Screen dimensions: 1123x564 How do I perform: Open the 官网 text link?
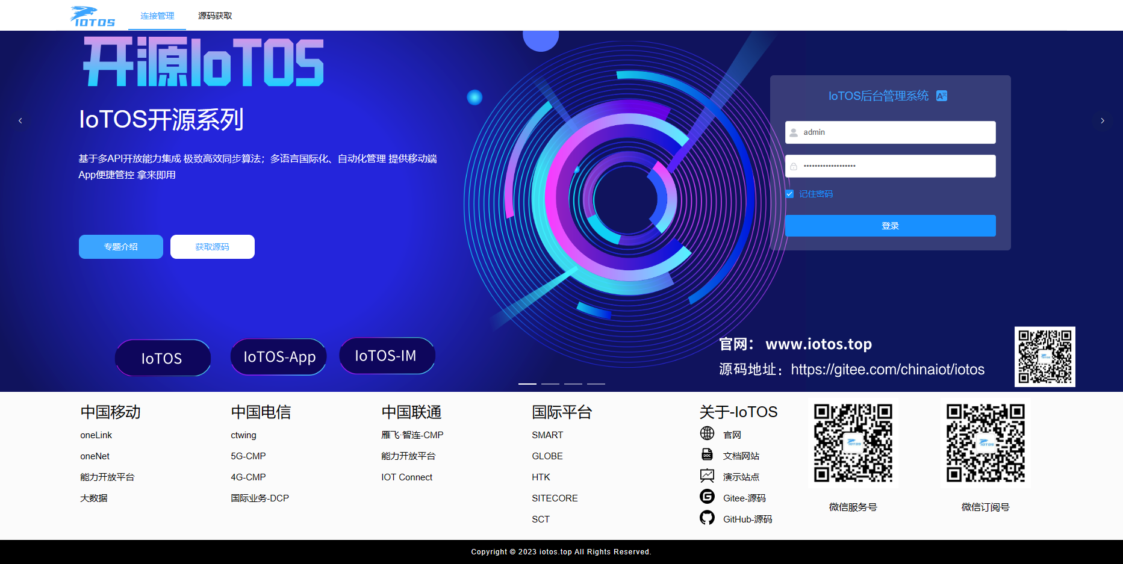[x=732, y=435]
